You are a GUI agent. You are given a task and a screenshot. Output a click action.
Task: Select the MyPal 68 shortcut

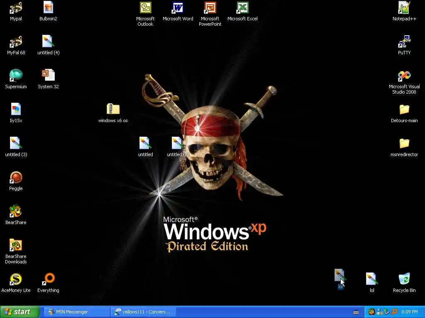(16, 45)
